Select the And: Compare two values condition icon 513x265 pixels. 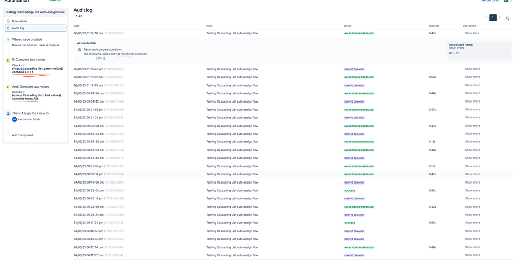[8, 87]
